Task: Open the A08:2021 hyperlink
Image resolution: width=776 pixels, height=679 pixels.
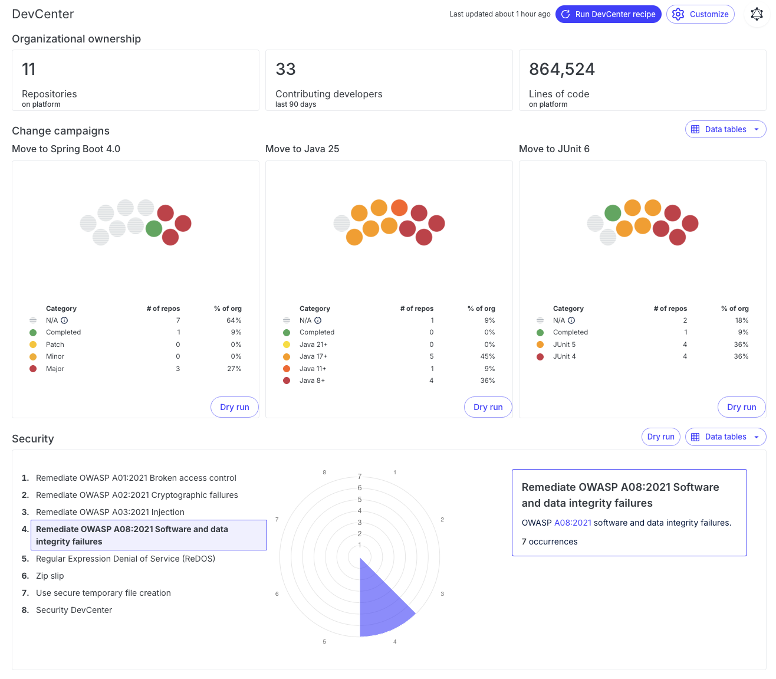Action: click(573, 523)
